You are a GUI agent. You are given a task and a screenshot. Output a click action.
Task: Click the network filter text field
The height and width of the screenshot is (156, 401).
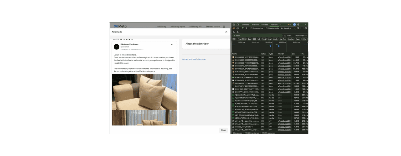pos(258,36)
